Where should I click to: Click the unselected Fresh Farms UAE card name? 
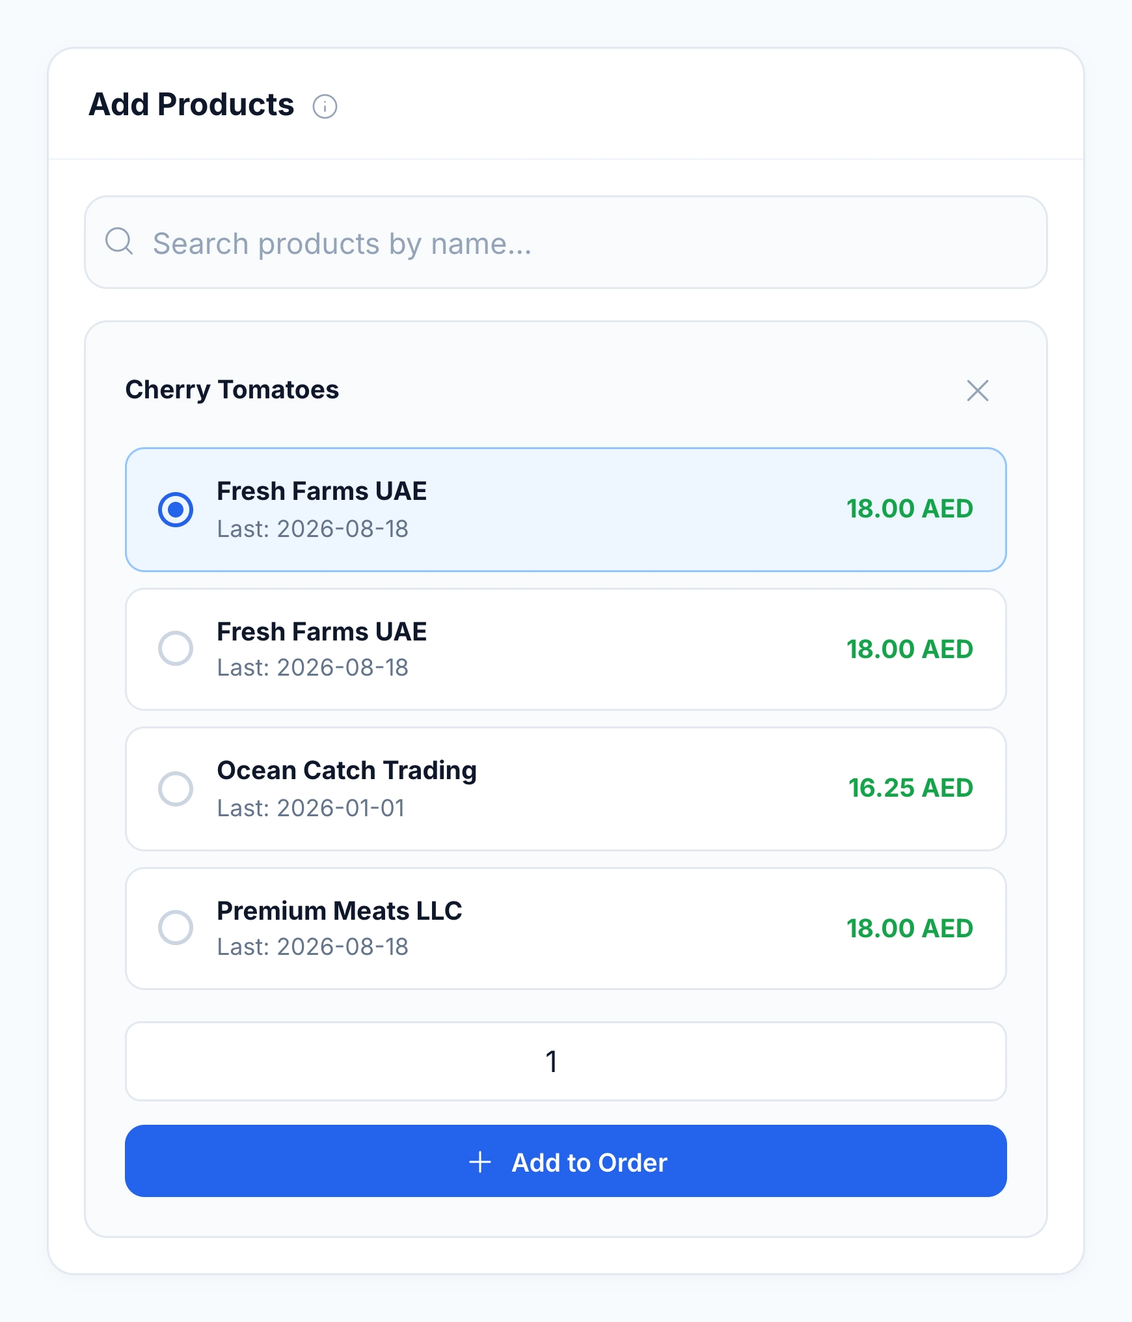[x=322, y=631]
